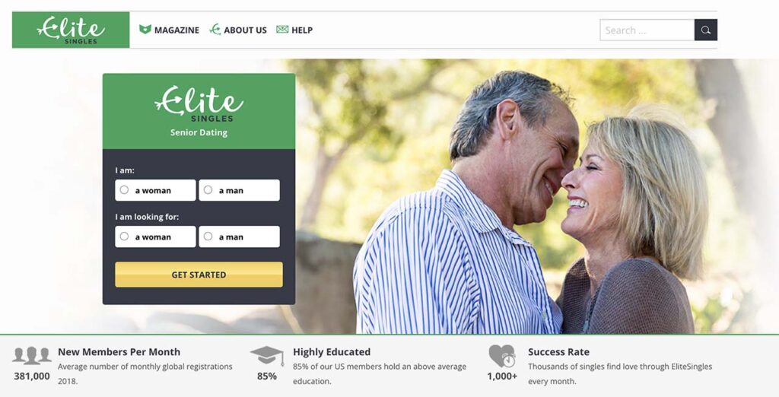The image size is (779, 397).
Task: Click the graduation cap icon
Action: pyautogui.click(x=267, y=356)
